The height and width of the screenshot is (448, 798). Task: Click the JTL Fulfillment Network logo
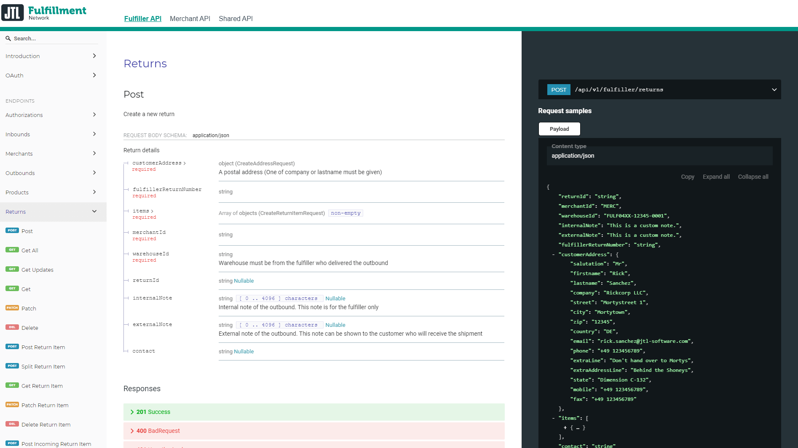[x=44, y=13]
